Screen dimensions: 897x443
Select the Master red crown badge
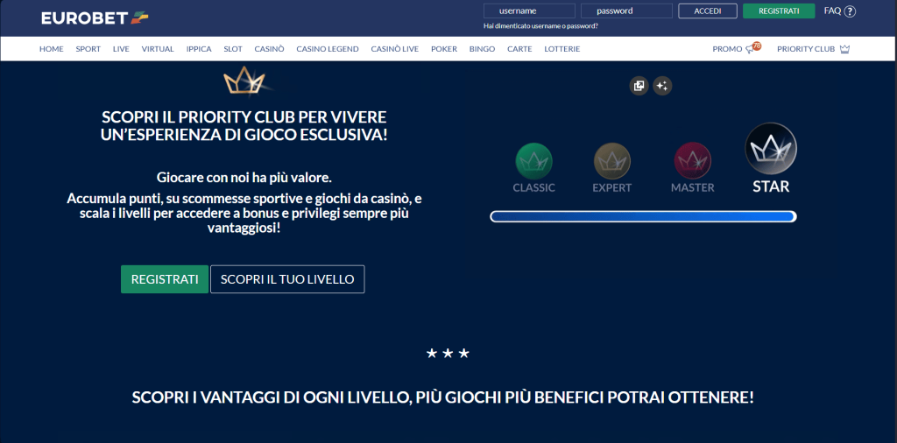pyautogui.click(x=693, y=161)
